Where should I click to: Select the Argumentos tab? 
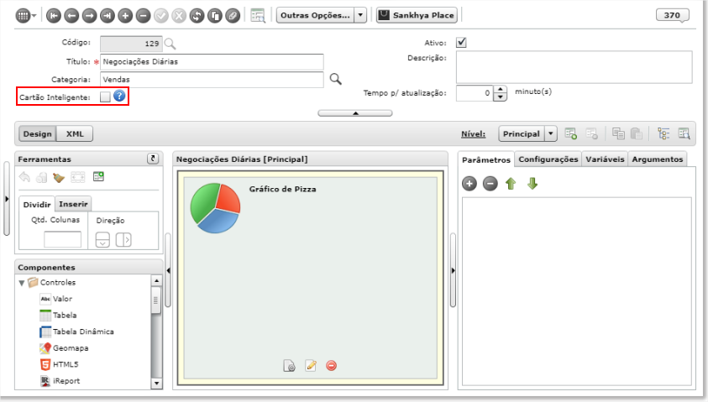pyautogui.click(x=657, y=159)
